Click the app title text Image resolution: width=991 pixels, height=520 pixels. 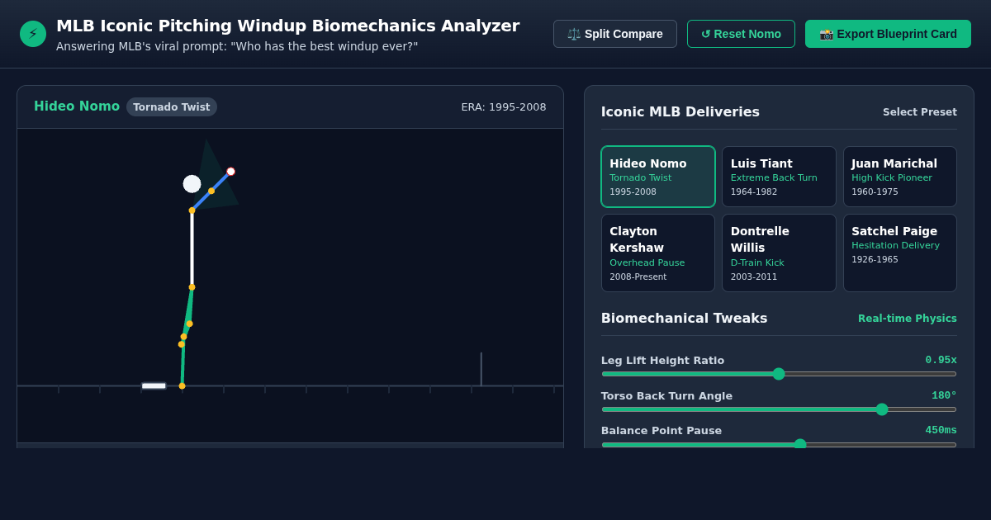287,26
